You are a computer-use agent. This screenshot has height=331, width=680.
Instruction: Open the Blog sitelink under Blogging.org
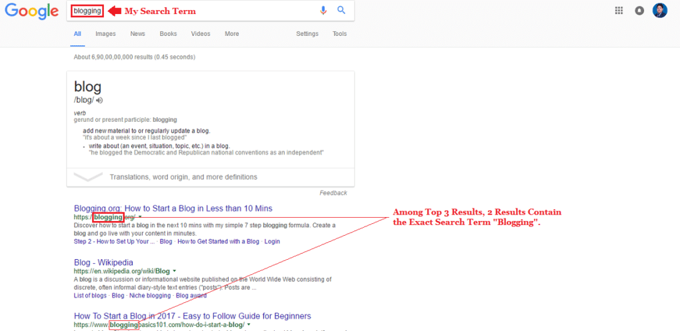coord(166,241)
